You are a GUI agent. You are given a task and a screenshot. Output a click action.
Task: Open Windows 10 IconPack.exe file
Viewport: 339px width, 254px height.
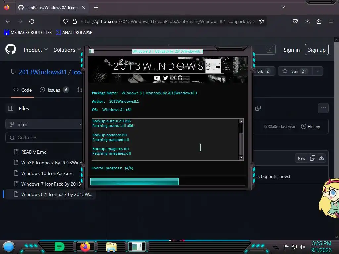coord(43,173)
